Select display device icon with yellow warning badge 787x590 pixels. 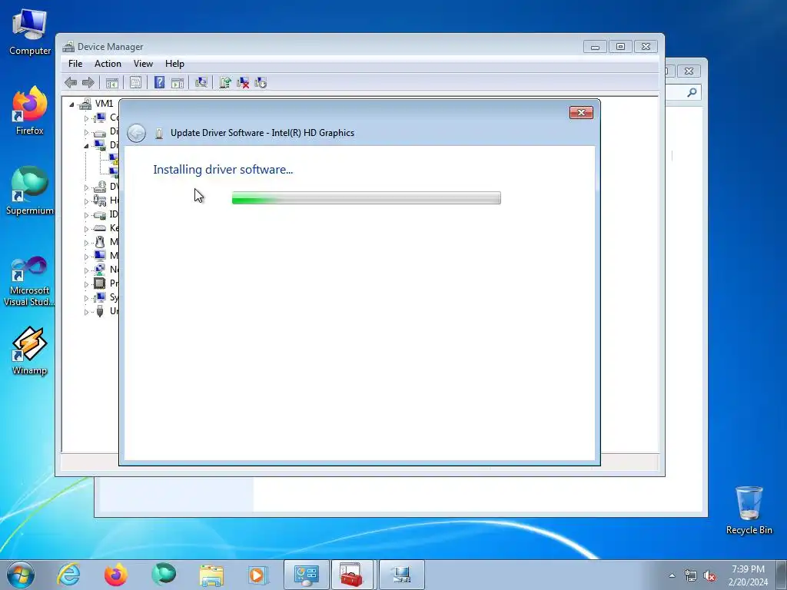[x=114, y=159]
